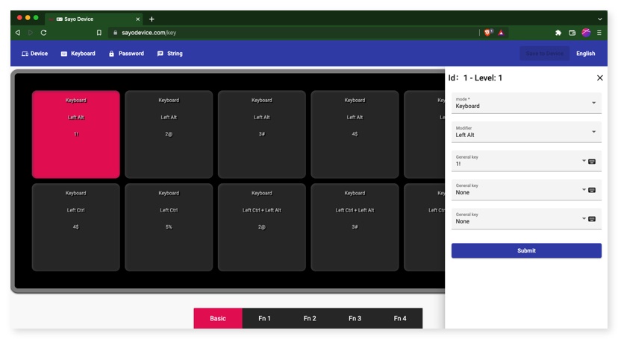Bookmark this page using bookmark icon
The height and width of the screenshot is (339, 618).
pos(99,33)
